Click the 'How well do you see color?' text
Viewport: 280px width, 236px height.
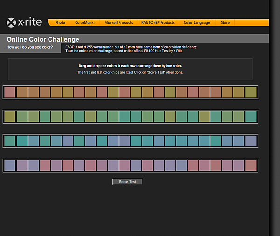point(30,47)
